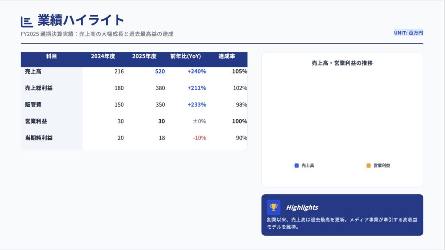Click the +240% YoY value
The image size is (445, 250).
pos(196,71)
